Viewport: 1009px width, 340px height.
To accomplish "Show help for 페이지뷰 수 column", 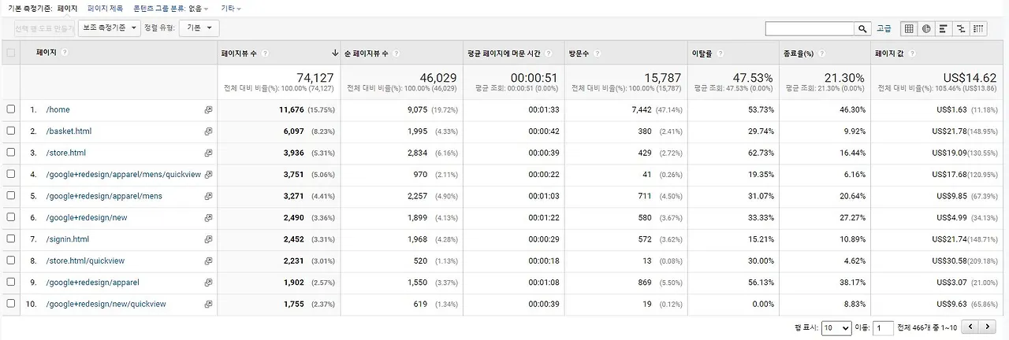I will [266, 54].
